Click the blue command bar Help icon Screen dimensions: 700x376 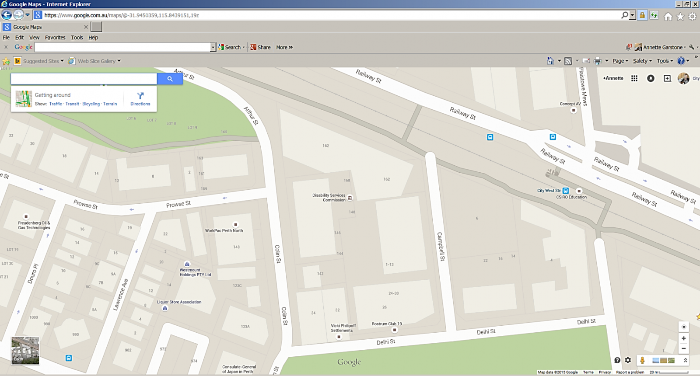681,61
